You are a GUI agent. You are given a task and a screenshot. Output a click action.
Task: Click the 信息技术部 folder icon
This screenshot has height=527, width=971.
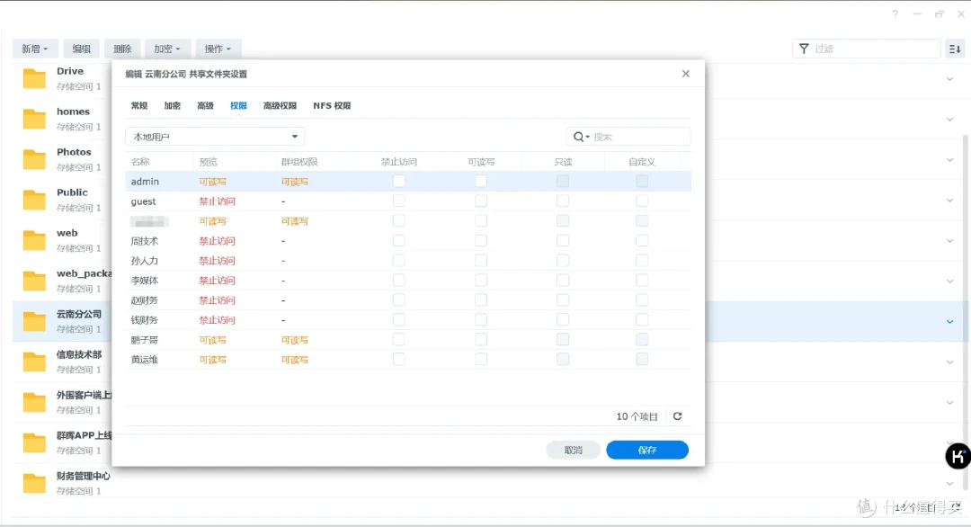point(34,362)
